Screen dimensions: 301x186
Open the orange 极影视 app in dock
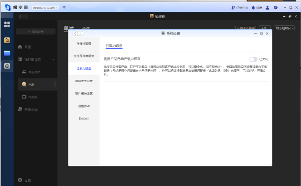(7, 40)
